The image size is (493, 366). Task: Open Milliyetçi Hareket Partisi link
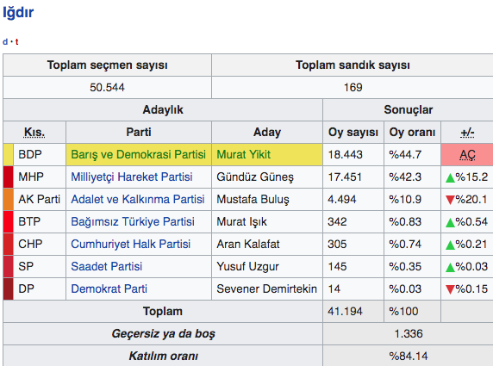pos(132,177)
